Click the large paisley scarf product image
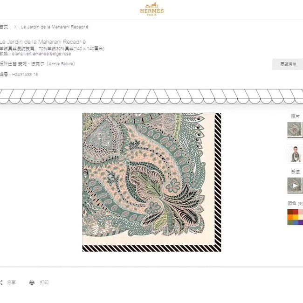Image resolution: width=303 pixels, height=303 pixels. coord(151,182)
